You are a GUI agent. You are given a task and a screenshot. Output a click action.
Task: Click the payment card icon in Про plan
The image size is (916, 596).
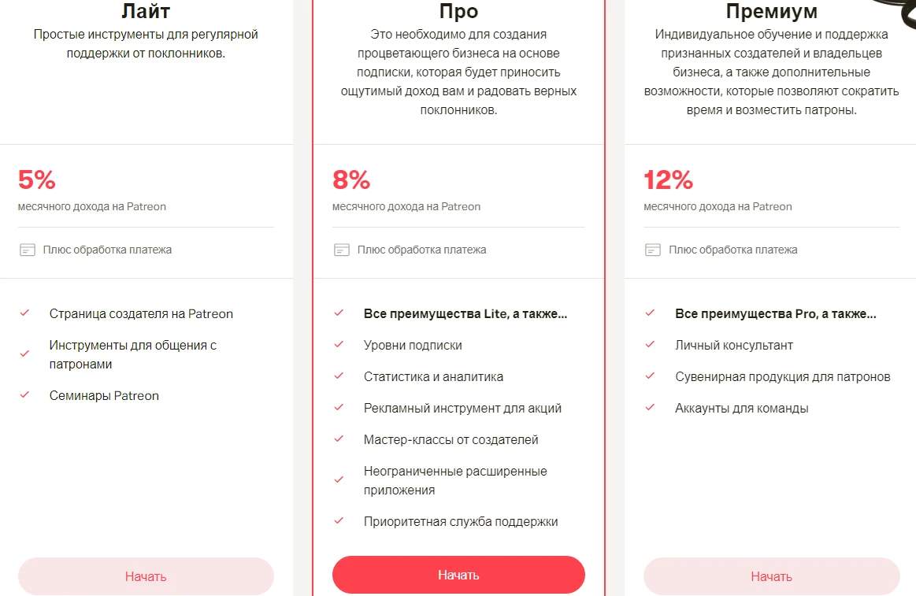point(342,250)
